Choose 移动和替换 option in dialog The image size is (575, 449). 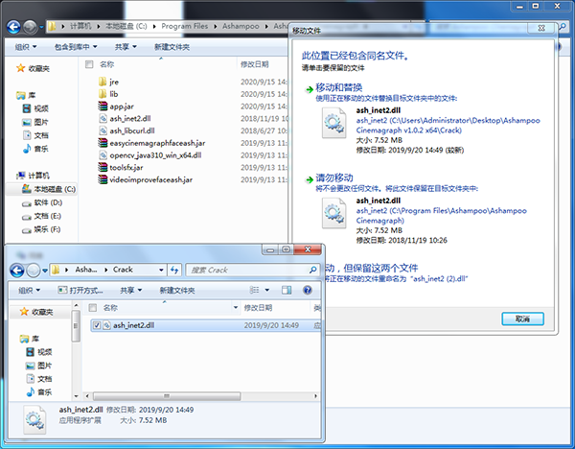click(x=338, y=87)
